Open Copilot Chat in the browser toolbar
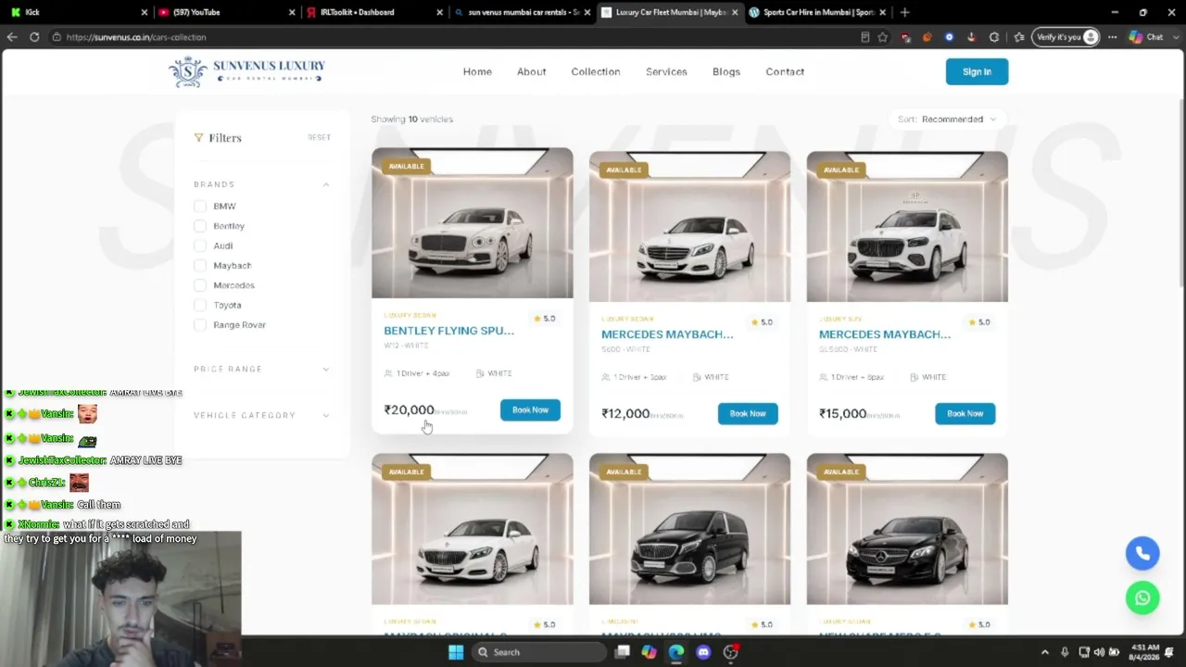The image size is (1186, 667). pos(1145,37)
